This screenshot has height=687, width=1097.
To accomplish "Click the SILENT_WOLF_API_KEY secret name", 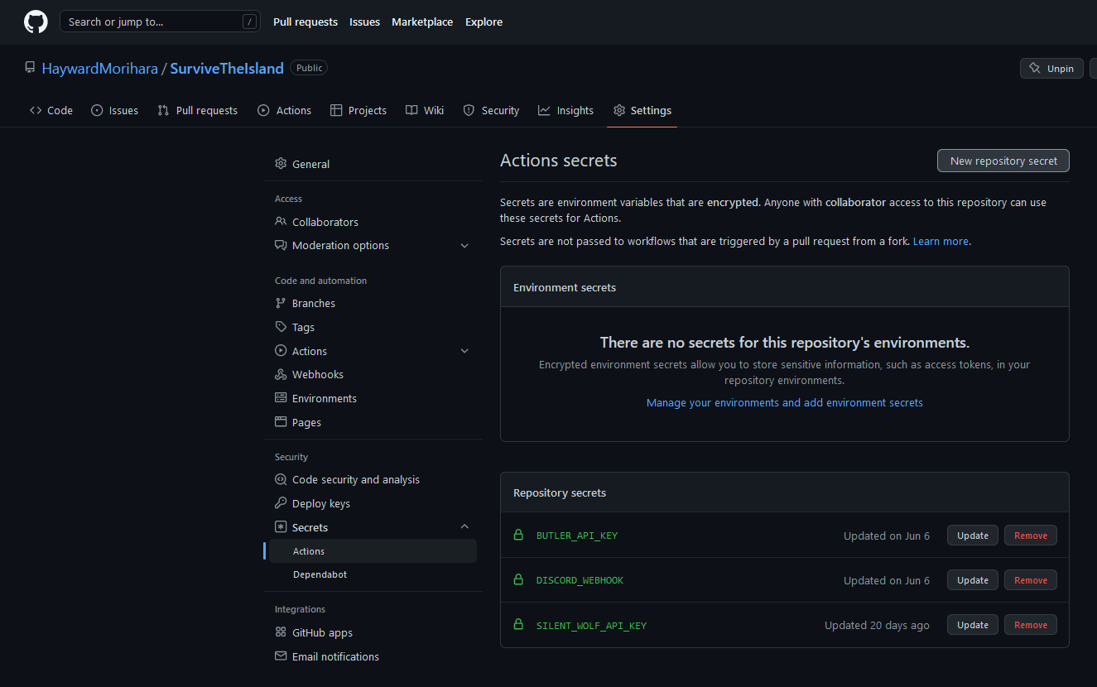I will [x=591, y=625].
